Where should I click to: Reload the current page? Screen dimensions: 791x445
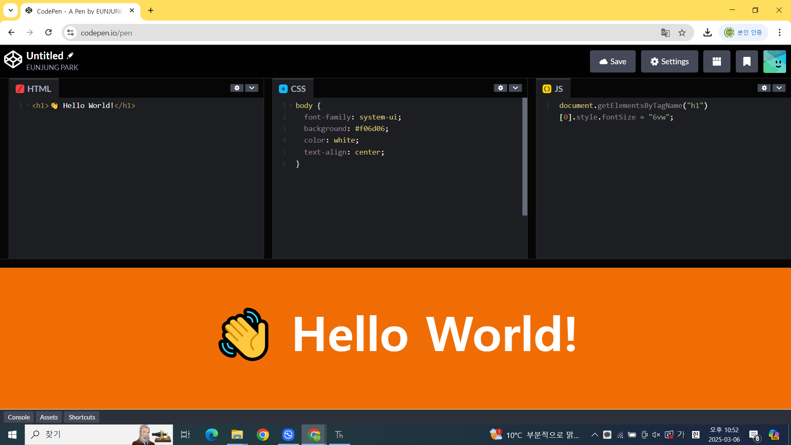49,33
